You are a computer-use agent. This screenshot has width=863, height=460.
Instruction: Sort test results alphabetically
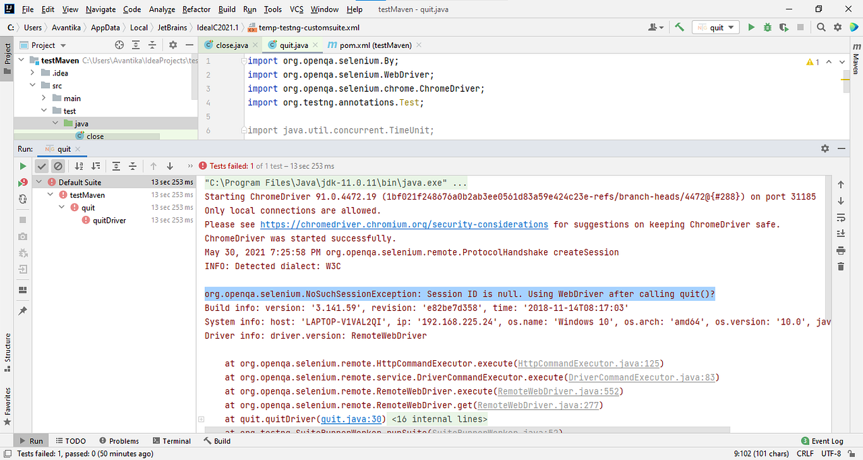pos(79,166)
